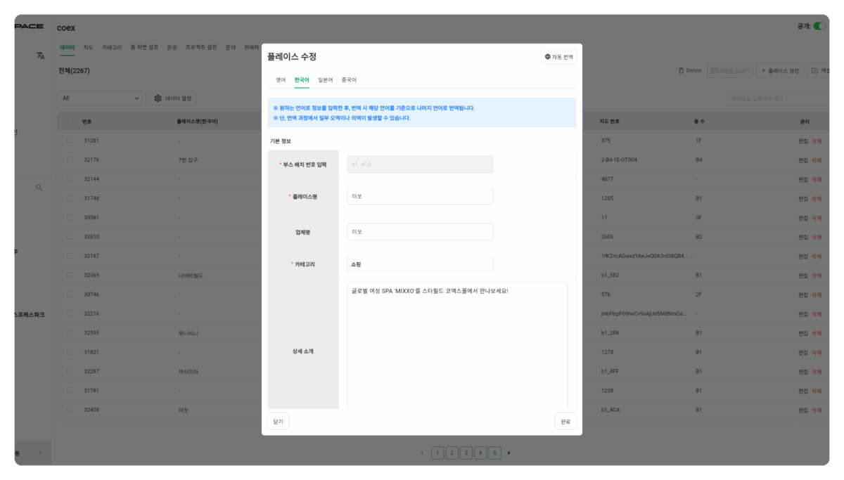Viewport: 844px width, 480px height.
Task: Tick the checkbox for row 32176
Action: (70, 160)
